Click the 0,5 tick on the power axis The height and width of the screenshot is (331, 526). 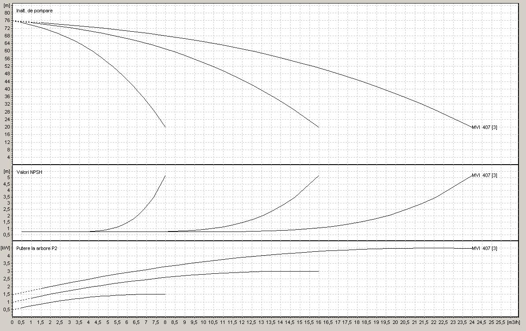pos(6,309)
